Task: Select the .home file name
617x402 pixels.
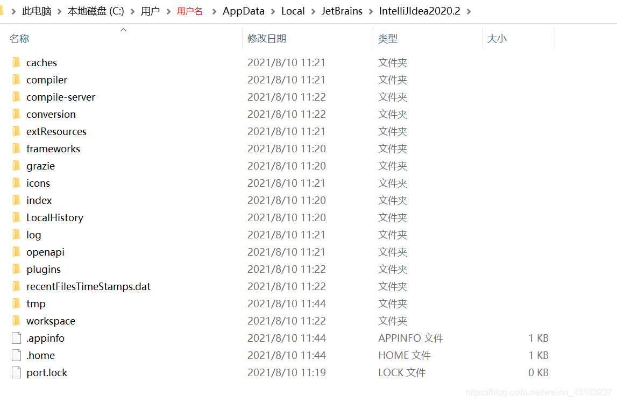Action: [x=40, y=356]
